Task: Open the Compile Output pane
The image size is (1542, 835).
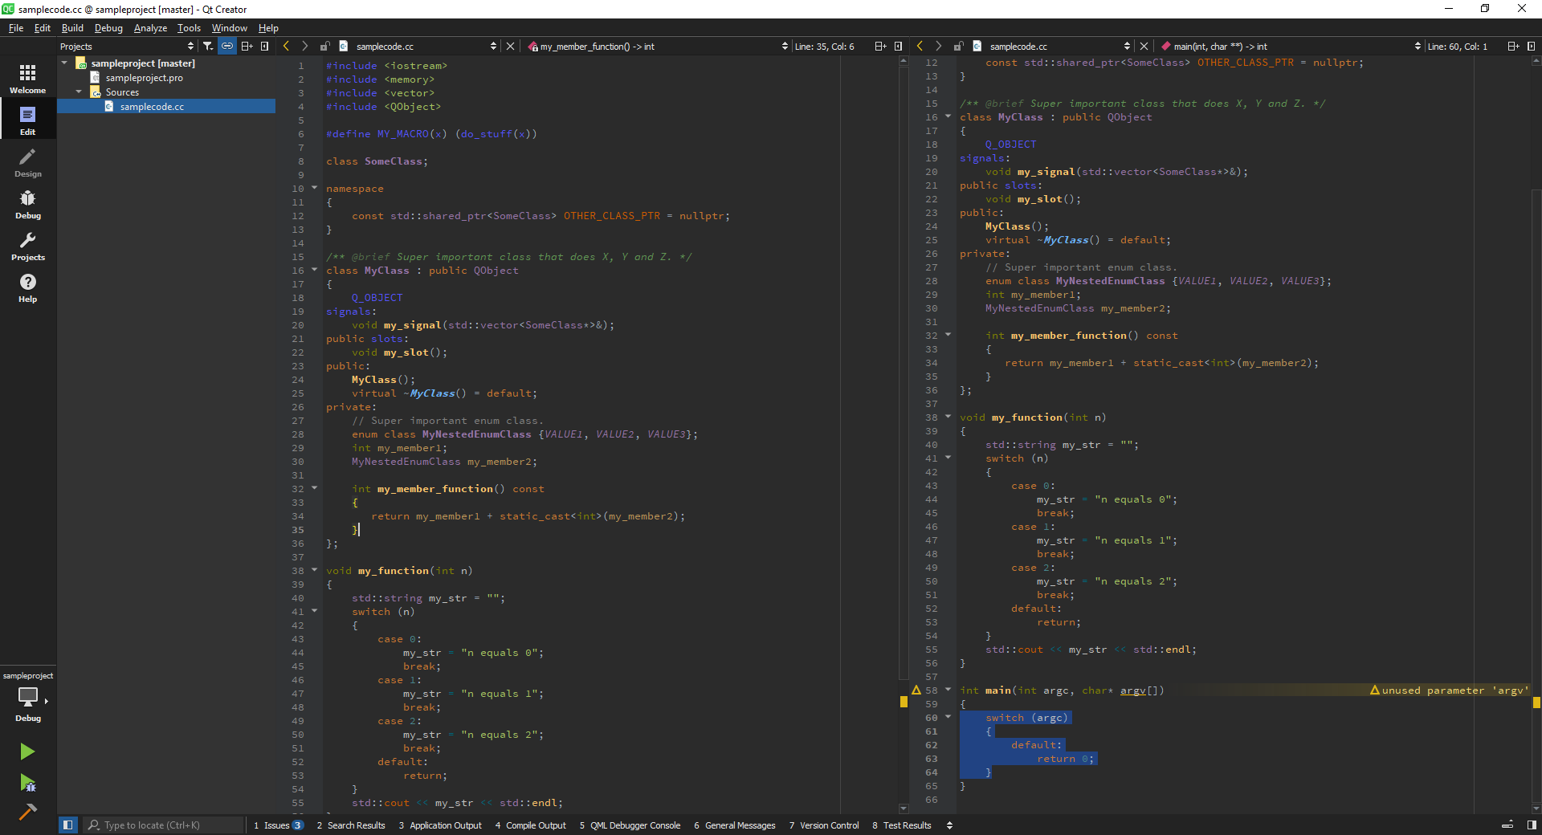Action: coord(530,825)
